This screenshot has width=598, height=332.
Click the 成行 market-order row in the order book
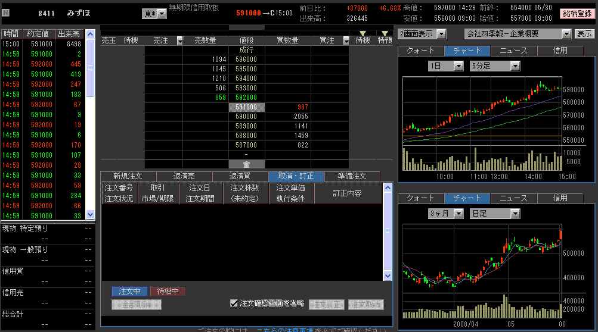[x=246, y=50]
